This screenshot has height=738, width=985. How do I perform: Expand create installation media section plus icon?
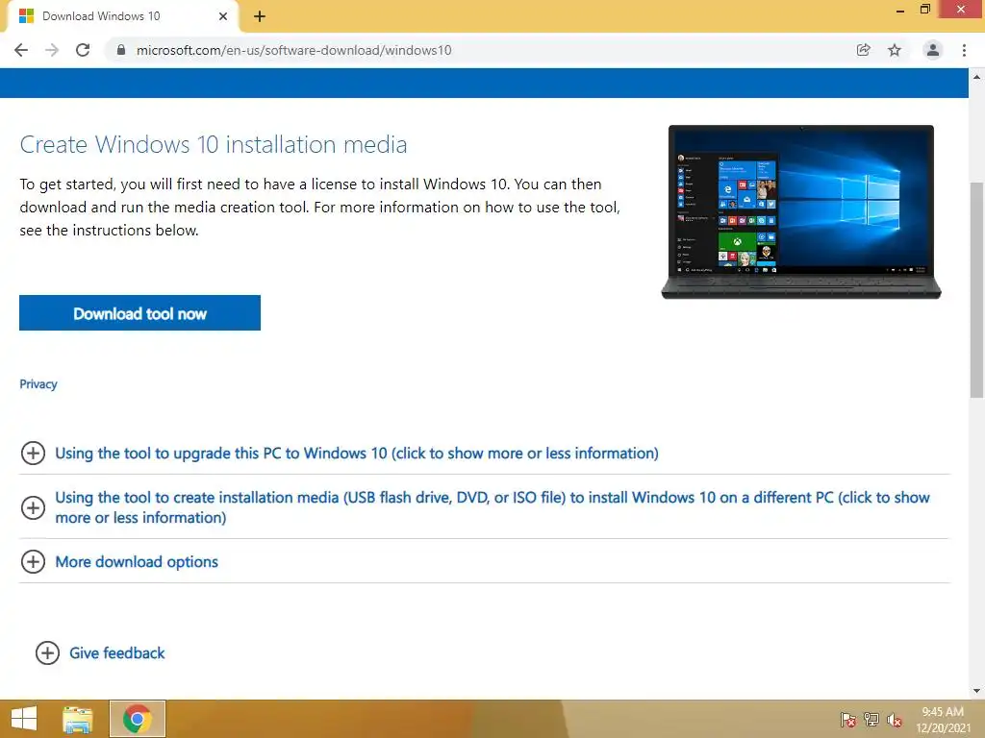[x=33, y=507]
